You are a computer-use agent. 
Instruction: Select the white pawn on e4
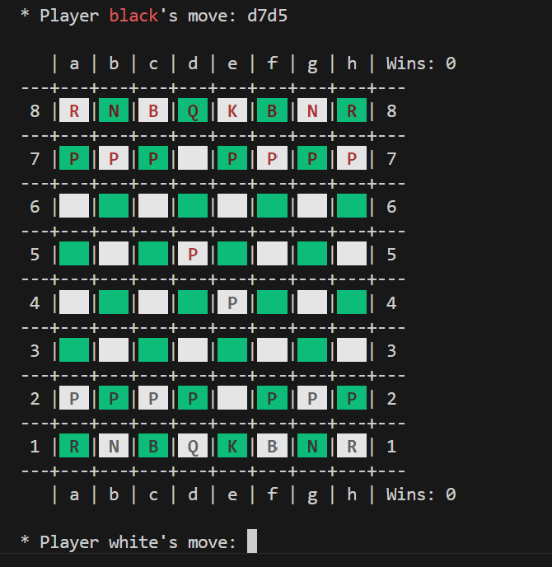coord(232,303)
